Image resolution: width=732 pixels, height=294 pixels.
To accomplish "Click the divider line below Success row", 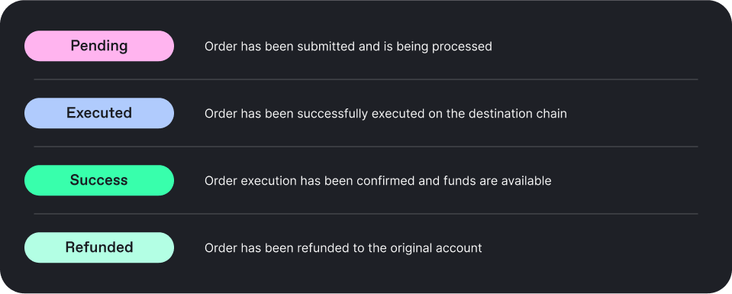I will [x=366, y=214].
